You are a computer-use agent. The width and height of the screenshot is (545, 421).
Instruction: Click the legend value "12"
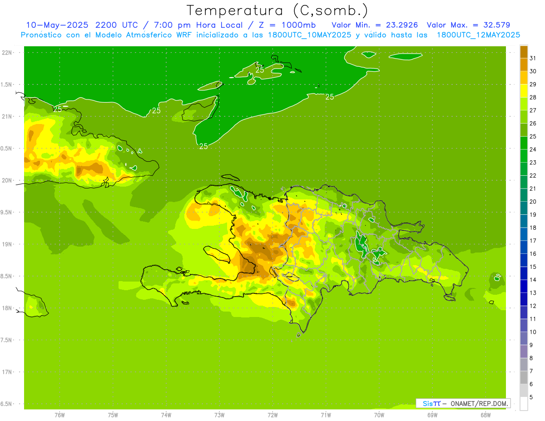point(533,306)
